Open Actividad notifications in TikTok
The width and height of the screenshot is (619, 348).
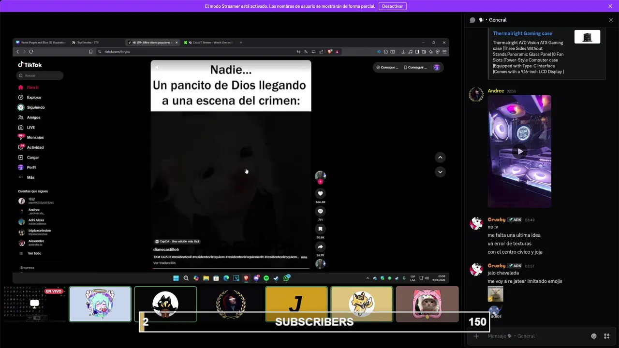31,147
